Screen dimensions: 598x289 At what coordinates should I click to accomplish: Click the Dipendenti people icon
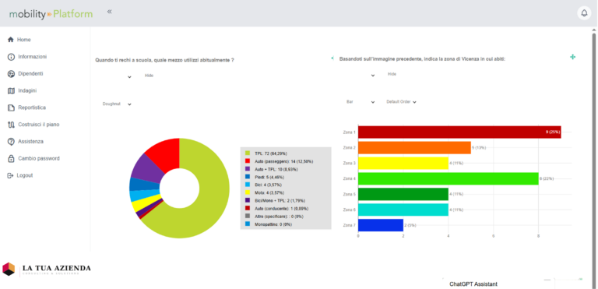click(11, 74)
